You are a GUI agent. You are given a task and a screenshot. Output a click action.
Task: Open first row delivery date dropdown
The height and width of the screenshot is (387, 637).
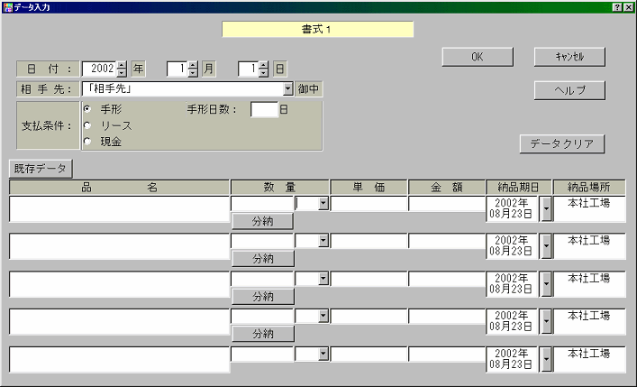(x=545, y=210)
